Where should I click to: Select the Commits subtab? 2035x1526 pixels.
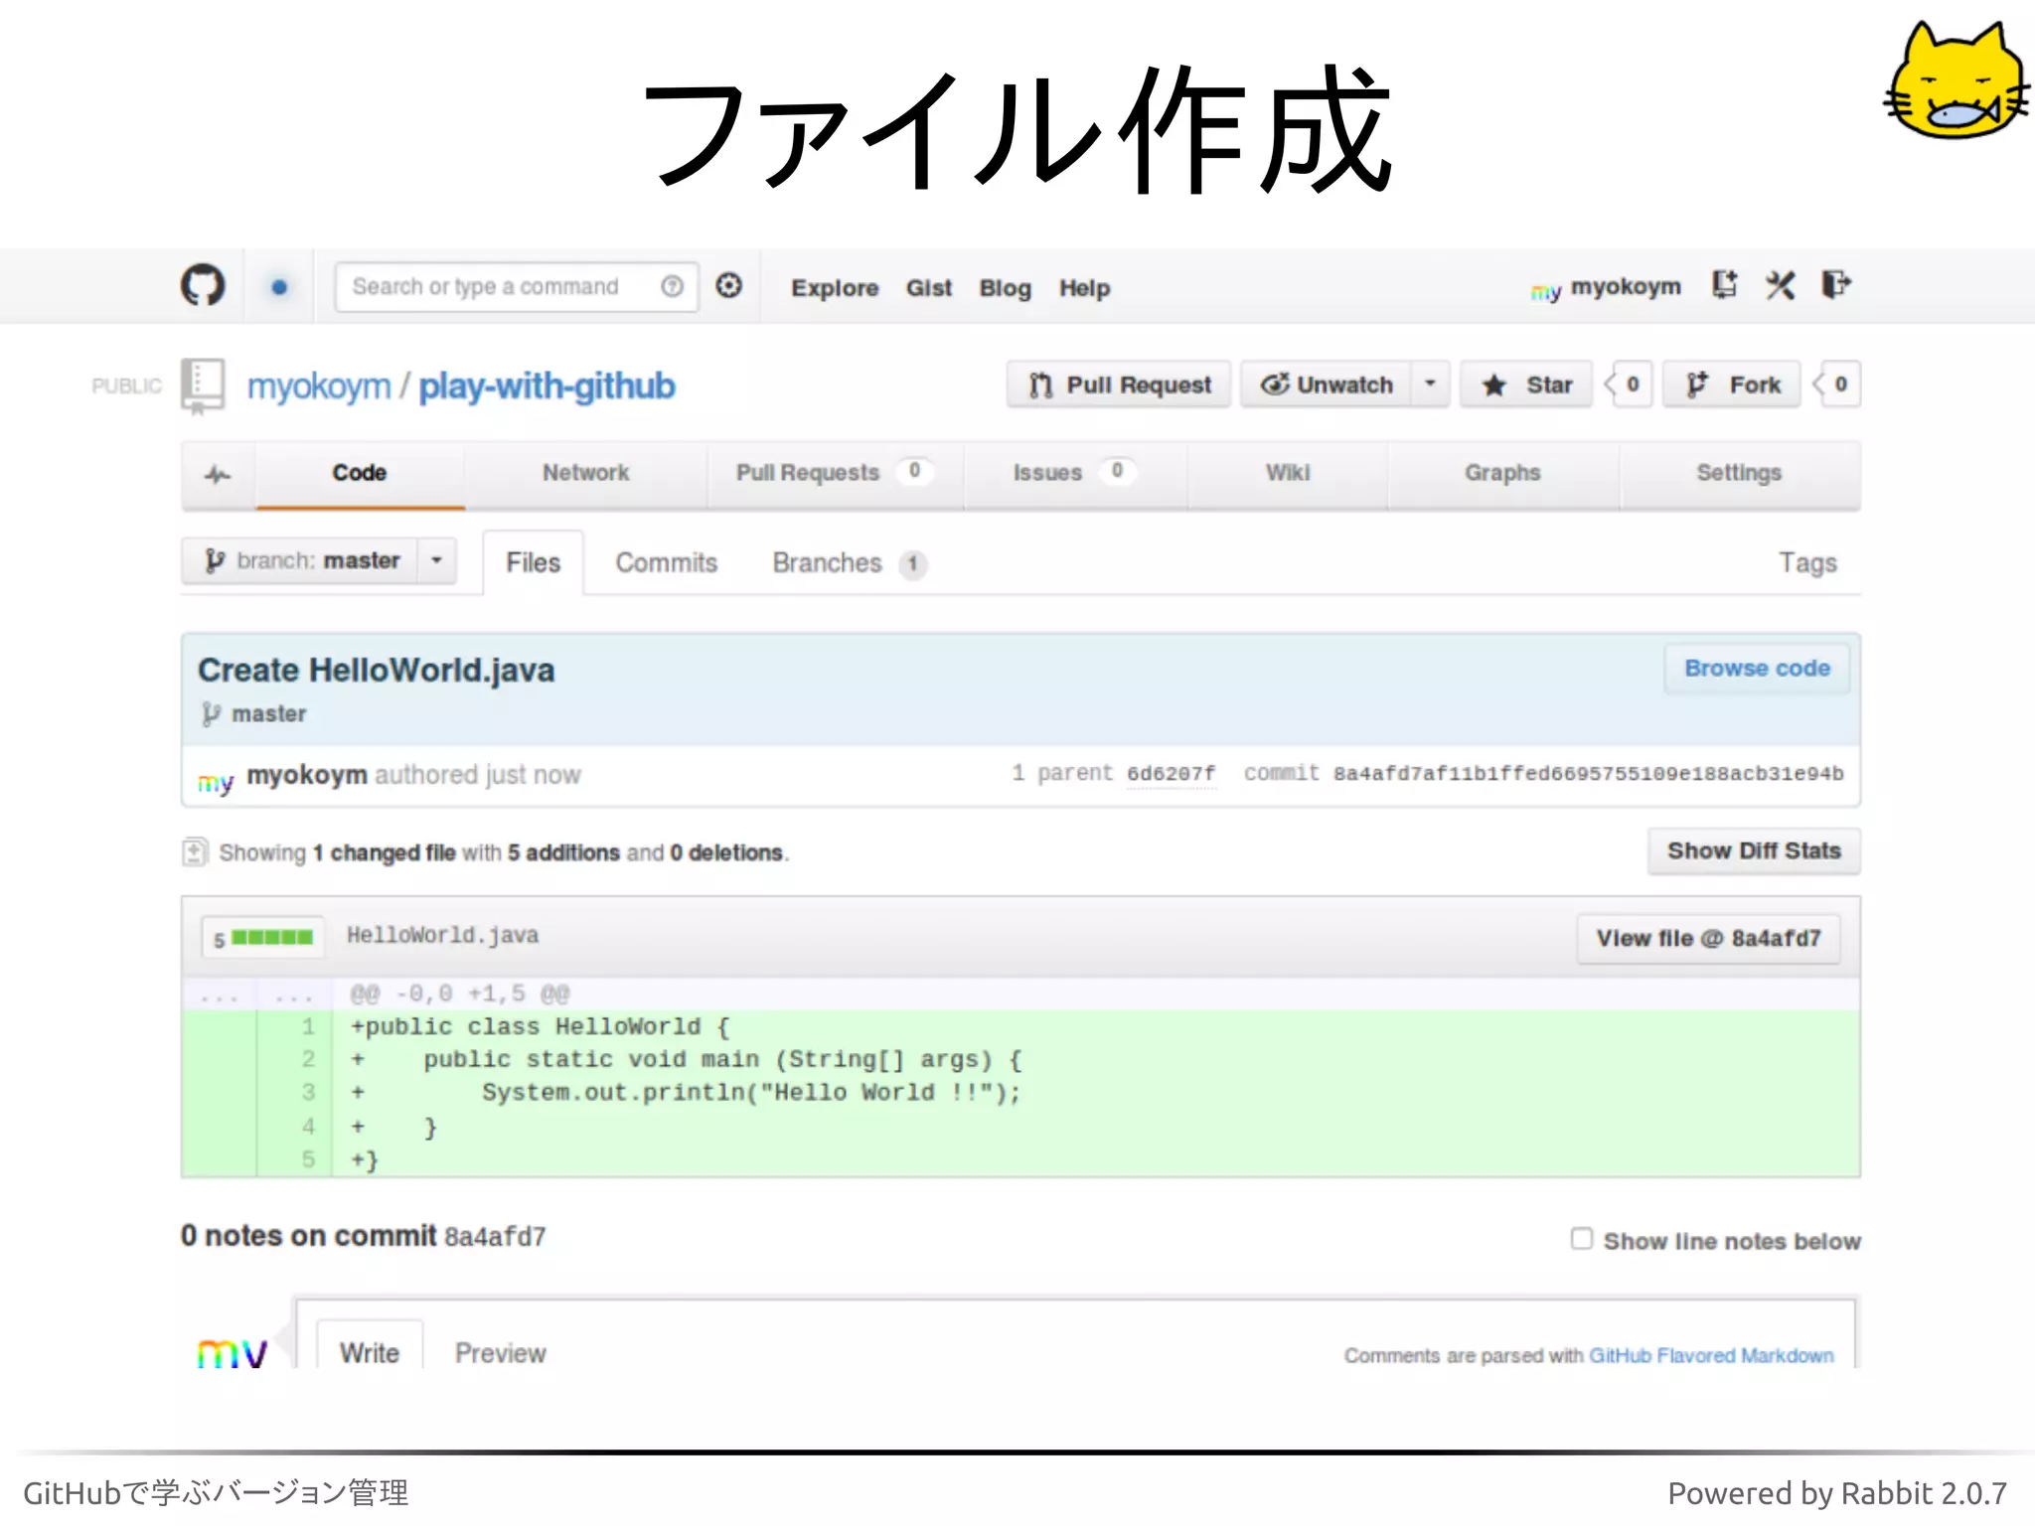point(667,563)
